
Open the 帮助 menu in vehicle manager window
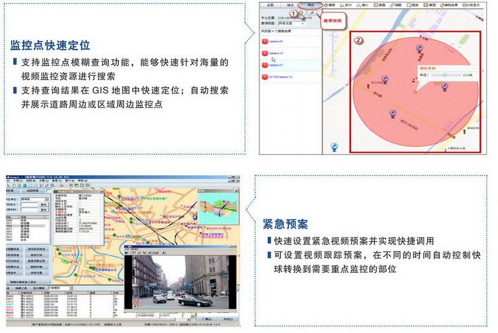pyautogui.click(x=83, y=181)
